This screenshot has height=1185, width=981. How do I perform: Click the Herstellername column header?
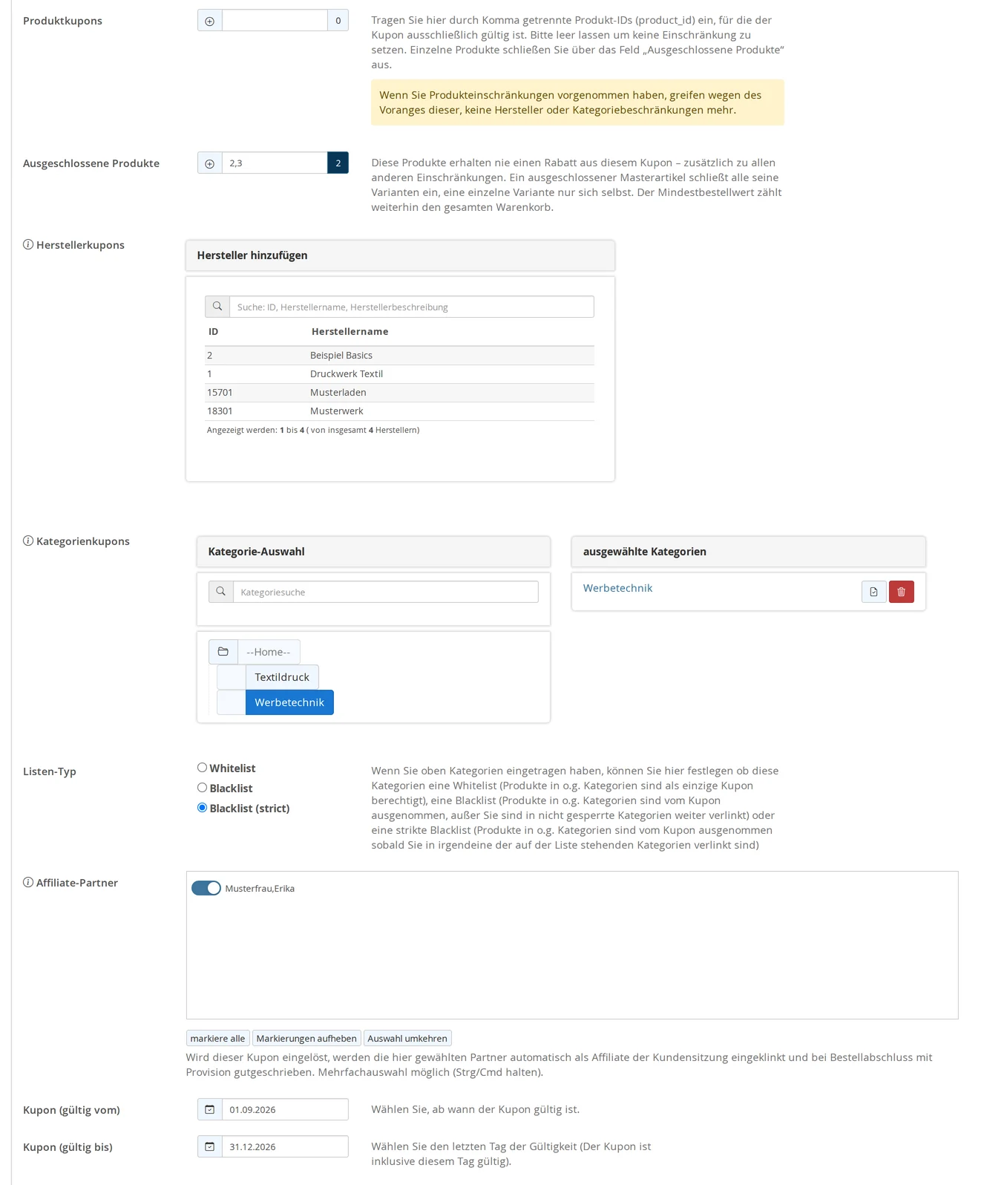(350, 332)
